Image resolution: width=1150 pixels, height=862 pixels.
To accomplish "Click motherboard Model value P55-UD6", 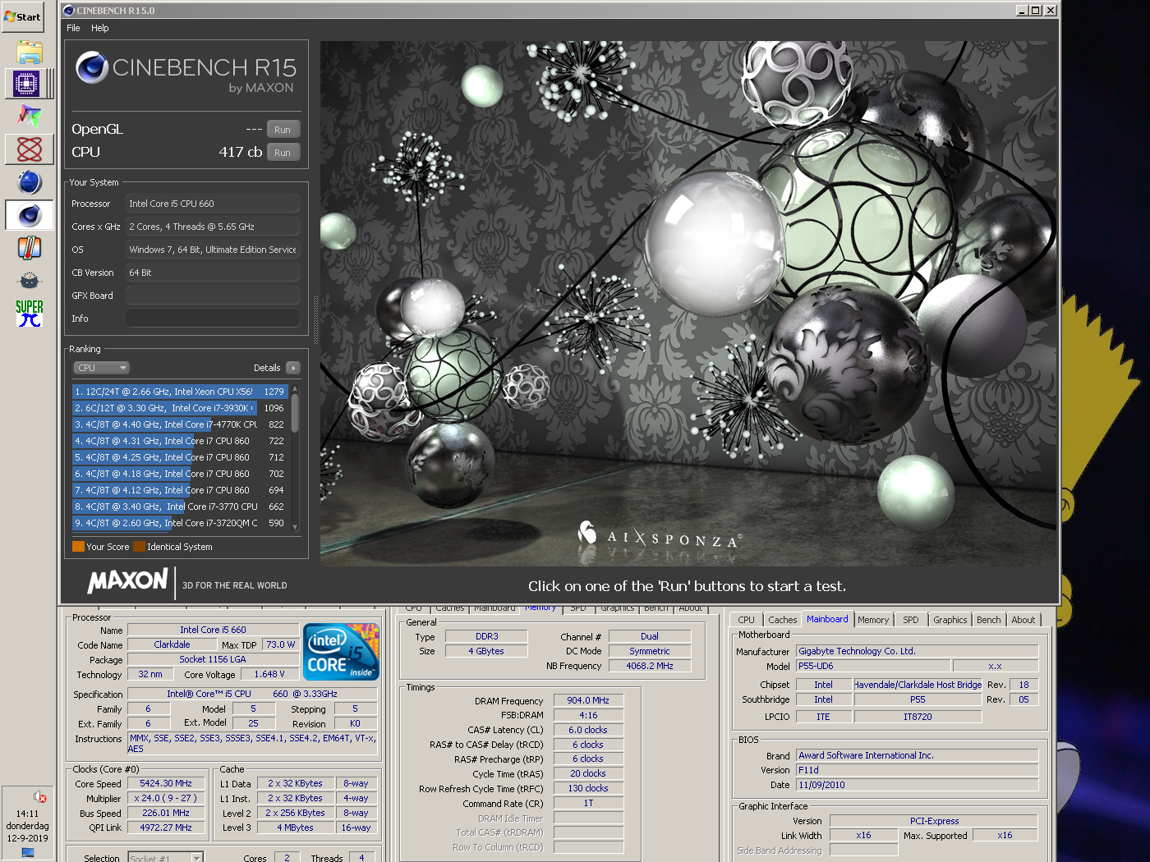I will click(873, 666).
